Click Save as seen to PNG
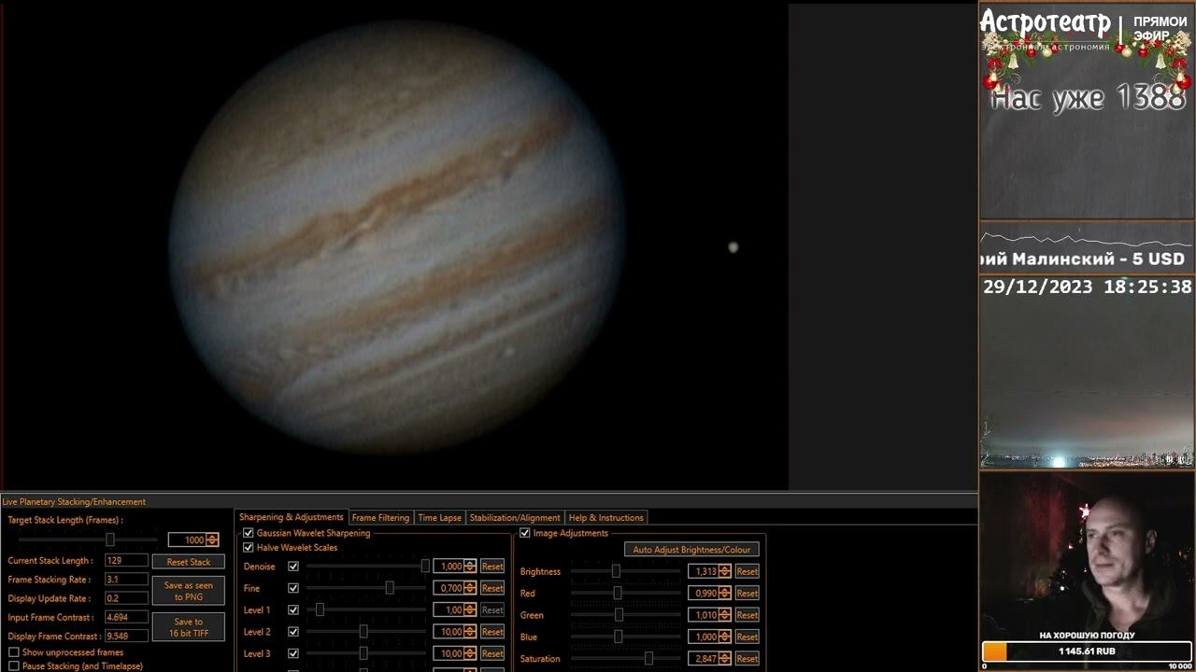The width and height of the screenshot is (1196, 672). click(x=189, y=591)
